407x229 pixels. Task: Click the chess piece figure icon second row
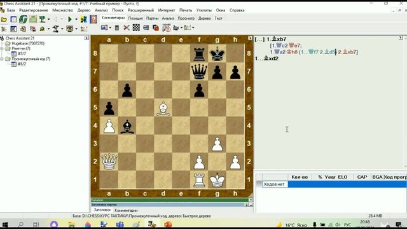coord(55,29)
